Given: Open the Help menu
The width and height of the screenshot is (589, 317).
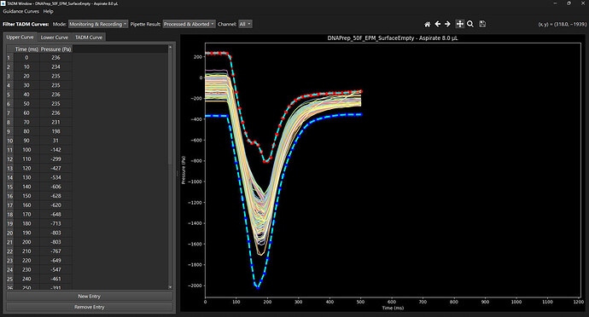Looking at the screenshot, I should point(48,11).
